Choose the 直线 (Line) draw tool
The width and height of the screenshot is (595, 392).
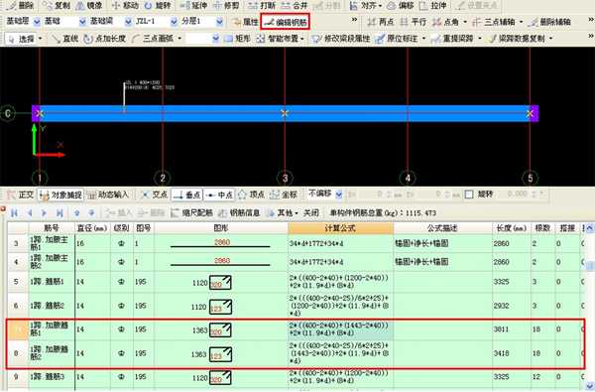64,39
